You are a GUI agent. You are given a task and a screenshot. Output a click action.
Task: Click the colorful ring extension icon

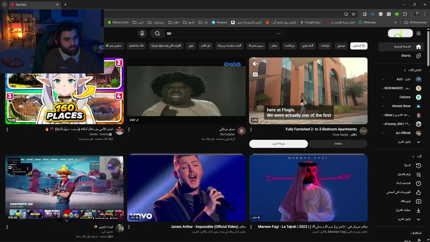[x=364, y=14]
